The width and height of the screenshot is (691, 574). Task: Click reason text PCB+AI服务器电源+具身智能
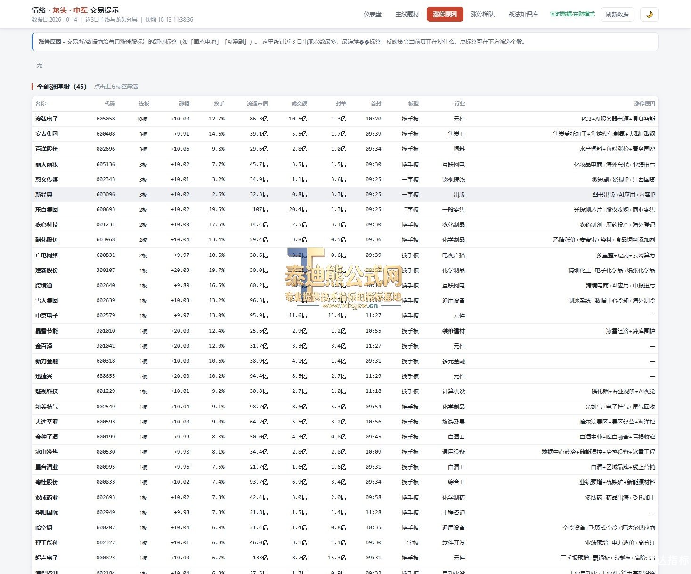coord(618,119)
